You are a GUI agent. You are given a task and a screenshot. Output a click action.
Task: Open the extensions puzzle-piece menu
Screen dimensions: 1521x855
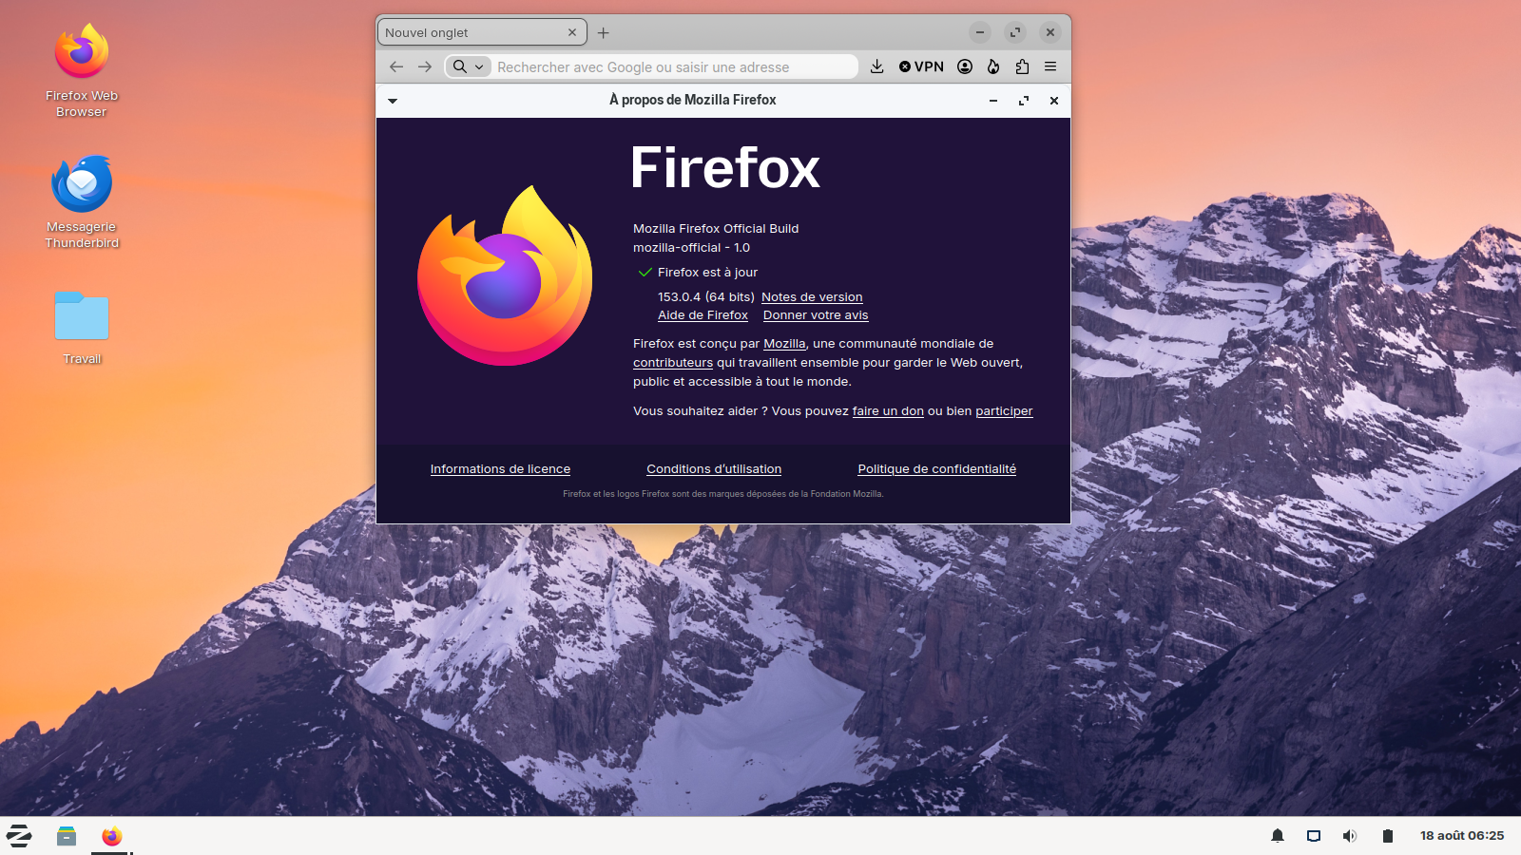[x=1022, y=66]
